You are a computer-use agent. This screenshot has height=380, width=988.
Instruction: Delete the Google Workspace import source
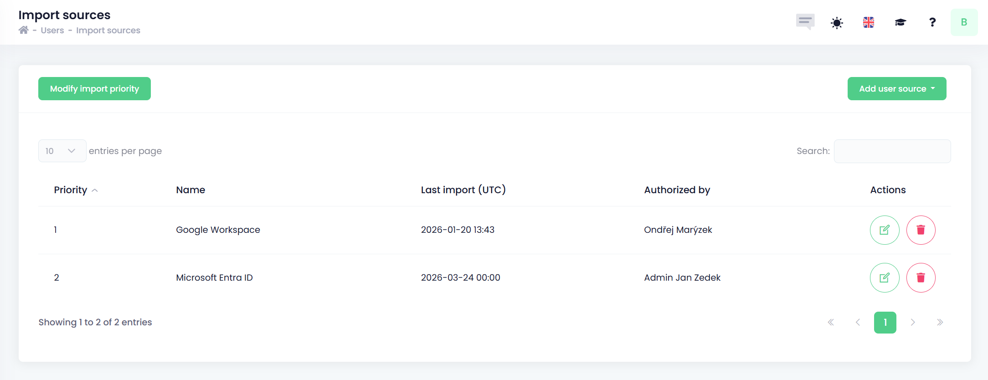[x=921, y=230]
